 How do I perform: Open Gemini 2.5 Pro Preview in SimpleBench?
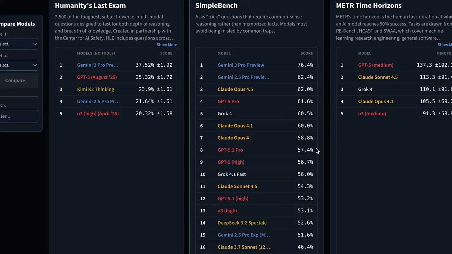tap(243, 77)
